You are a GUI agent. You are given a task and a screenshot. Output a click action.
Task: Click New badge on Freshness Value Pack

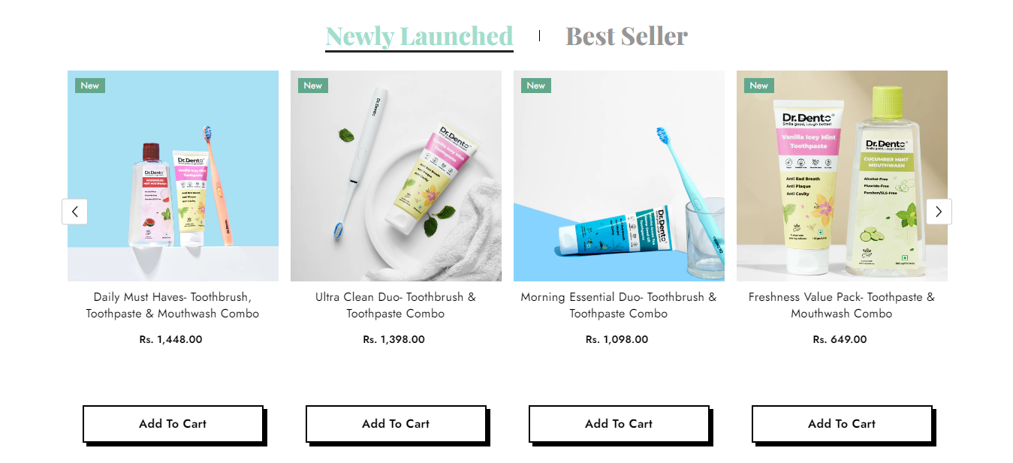click(759, 86)
